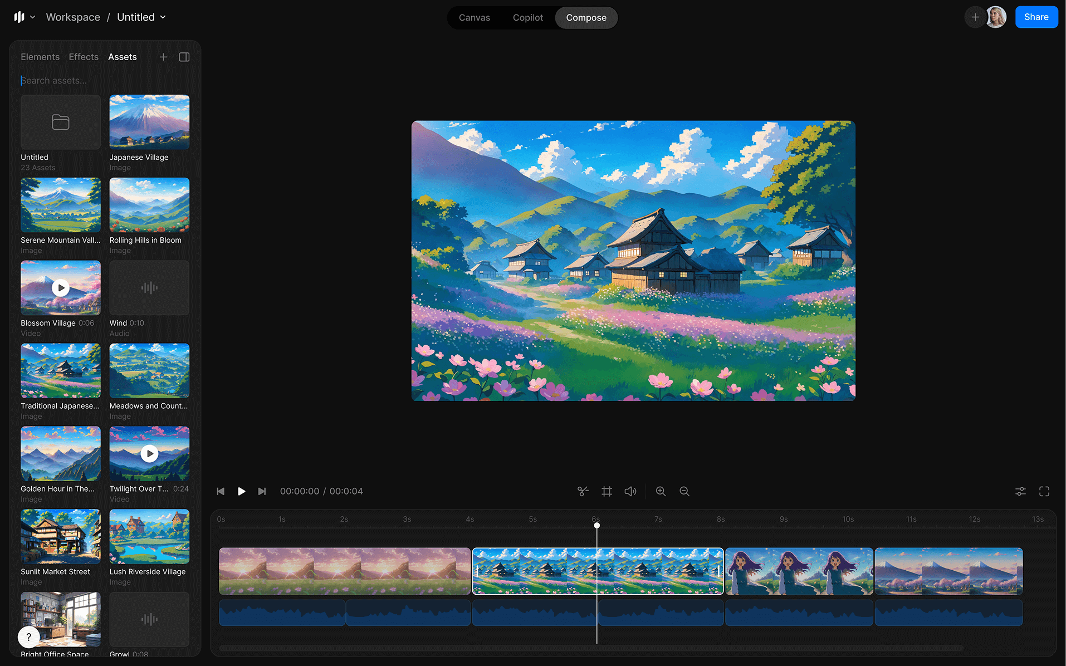Image resolution: width=1066 pixels, height=666 pixels.
Task: Click the timeline horizontal scrollbar
Action: (590, 648)
